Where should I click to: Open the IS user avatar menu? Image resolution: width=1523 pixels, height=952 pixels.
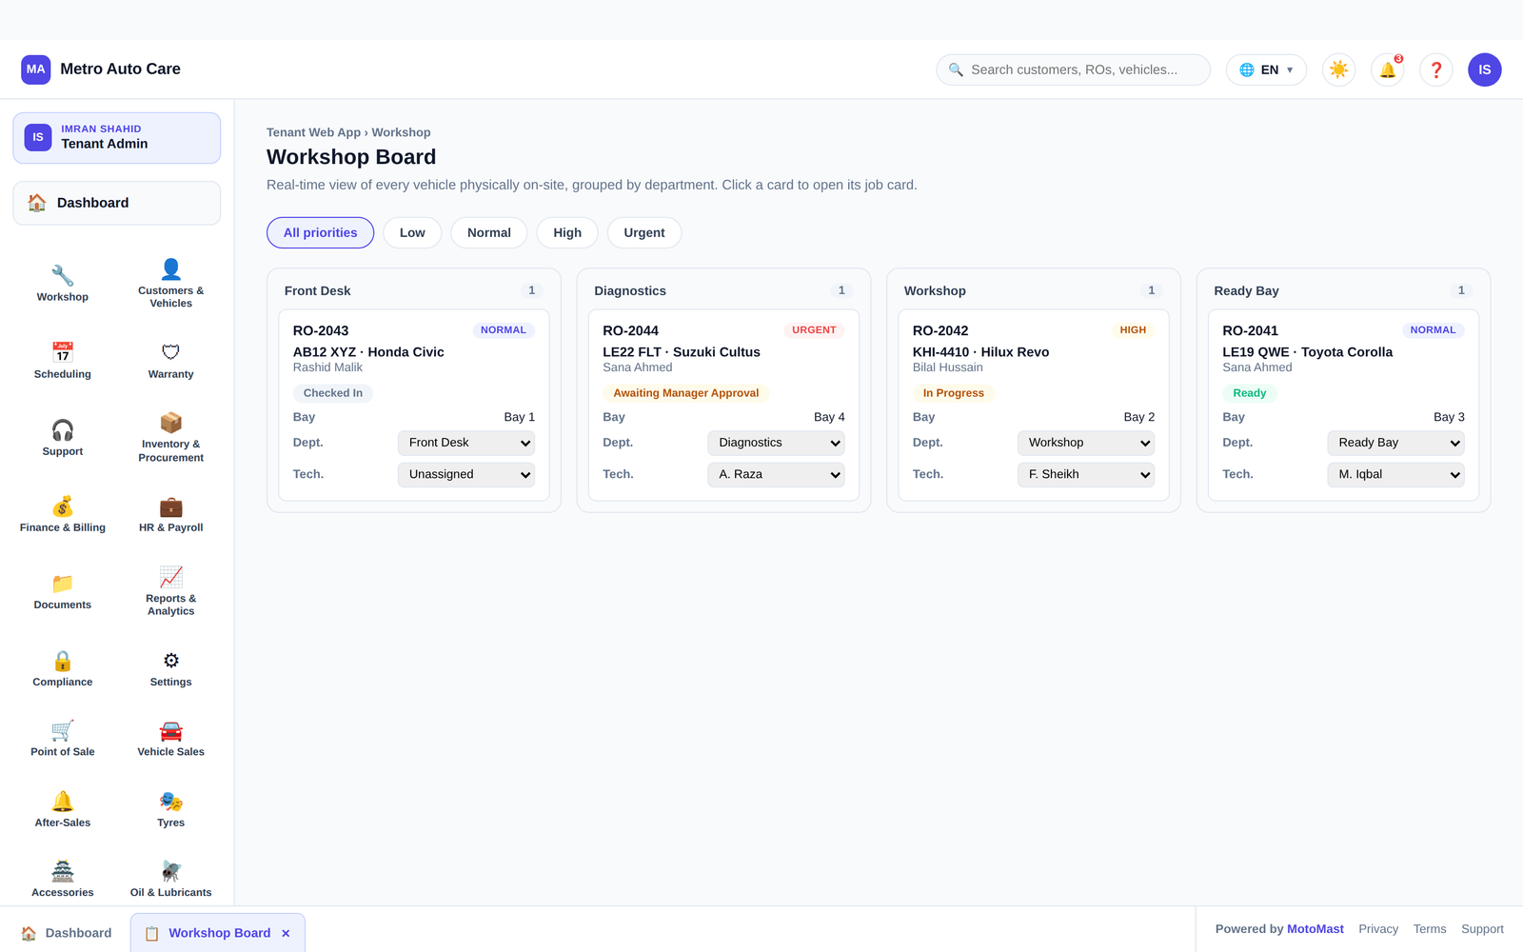point(1485,69)
